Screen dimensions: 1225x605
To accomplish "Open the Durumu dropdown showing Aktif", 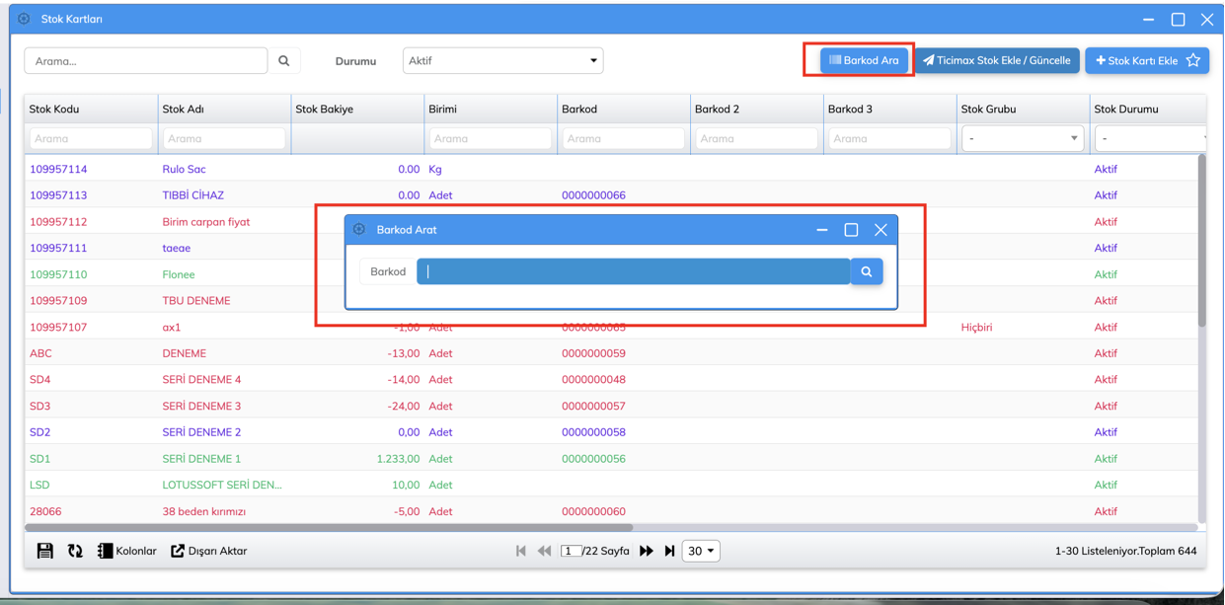I will pos(502,61).
